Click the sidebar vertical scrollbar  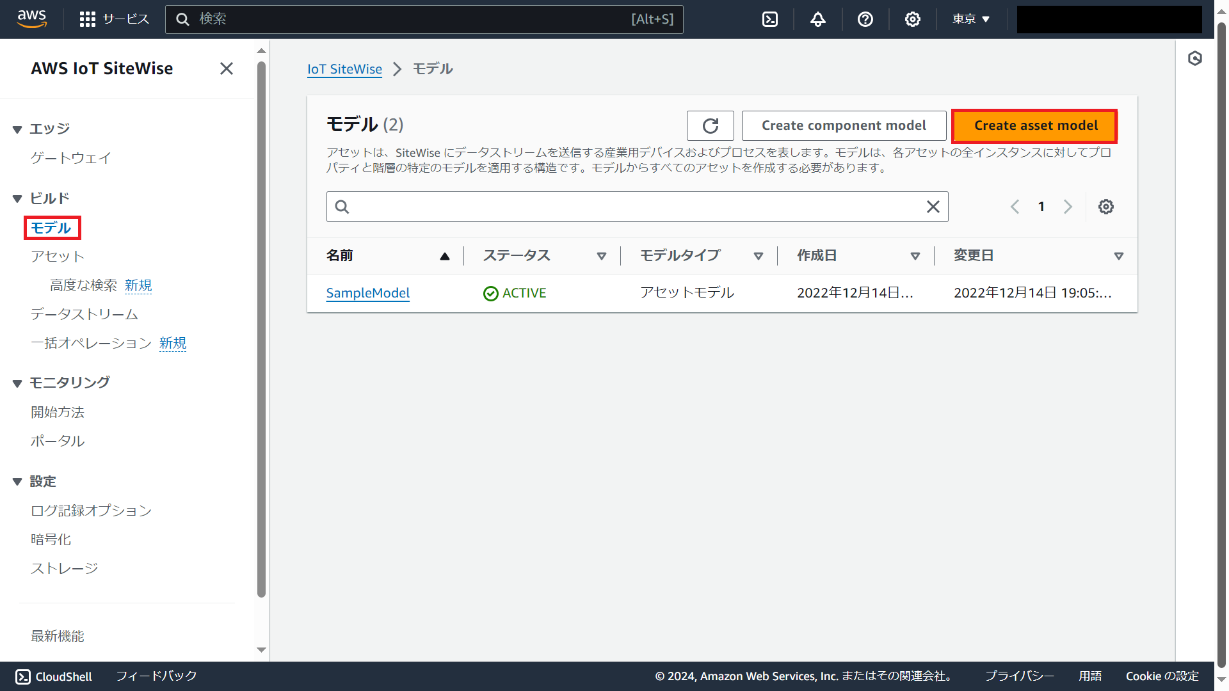pos(261,320)
